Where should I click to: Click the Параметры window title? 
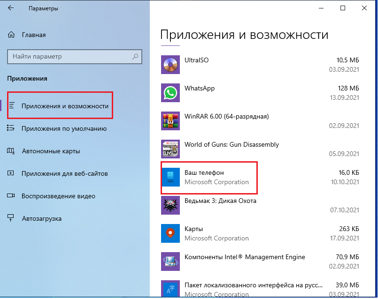pyautogui.click(x=43, y=8)
